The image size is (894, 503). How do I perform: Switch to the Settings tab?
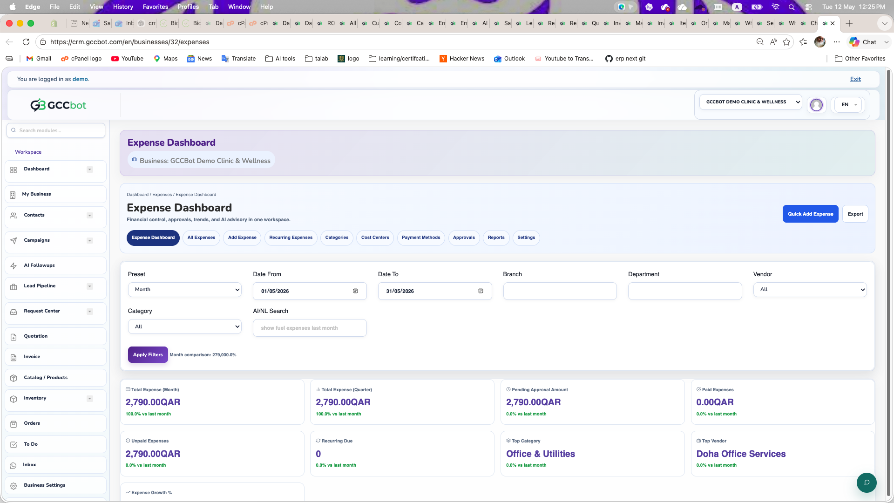pos(526,238)
